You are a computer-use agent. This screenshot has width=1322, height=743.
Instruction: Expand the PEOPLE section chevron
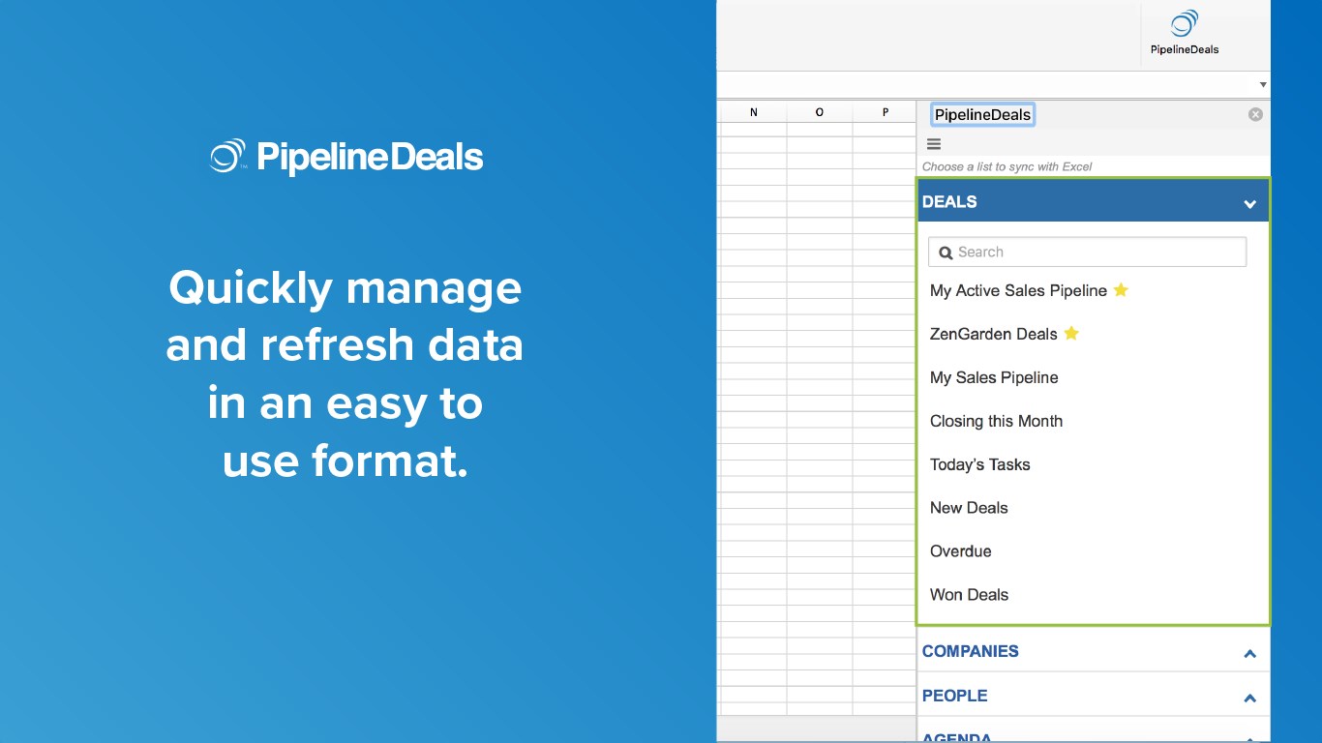[x=1249, y=698]
